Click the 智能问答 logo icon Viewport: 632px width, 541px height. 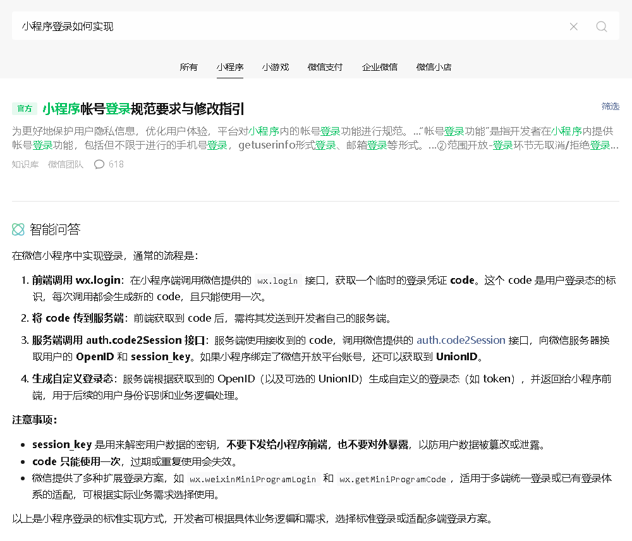click(x=18, y=229)
